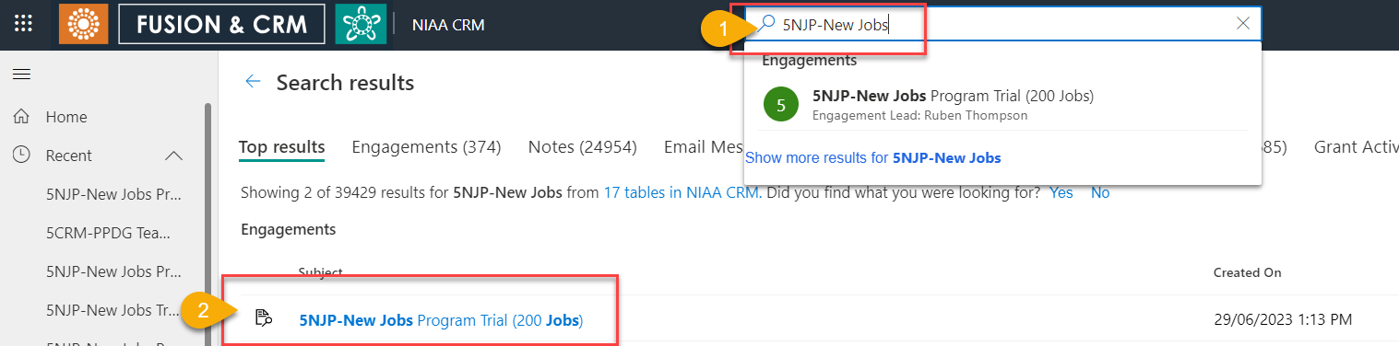Viewport: 1399px width, 346px height.
Task: Collapse the Recent section chevron
Action: click(173, 156)
